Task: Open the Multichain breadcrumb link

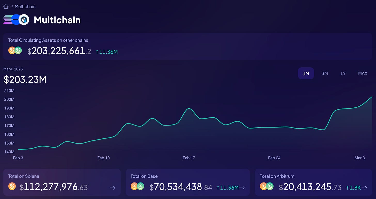Action: pyautogui.click(x=25, y=6)
